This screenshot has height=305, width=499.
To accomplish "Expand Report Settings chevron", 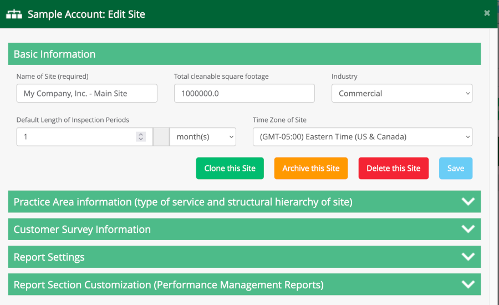I will pos(468,257).
